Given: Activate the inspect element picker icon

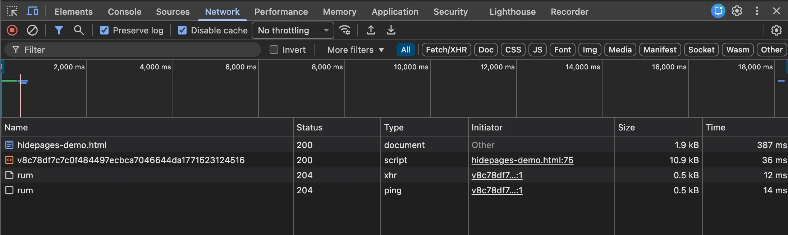Looking at the screenshot, I should click(x=12, y=11).
